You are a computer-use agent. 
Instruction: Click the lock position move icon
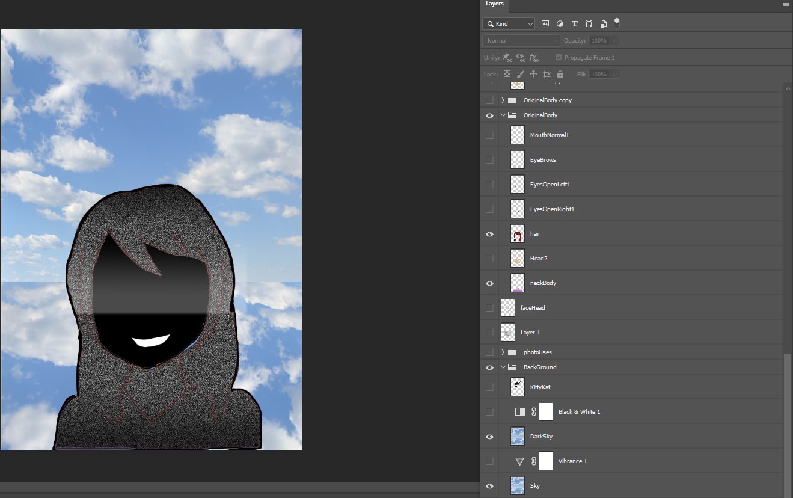click(533, 74)
